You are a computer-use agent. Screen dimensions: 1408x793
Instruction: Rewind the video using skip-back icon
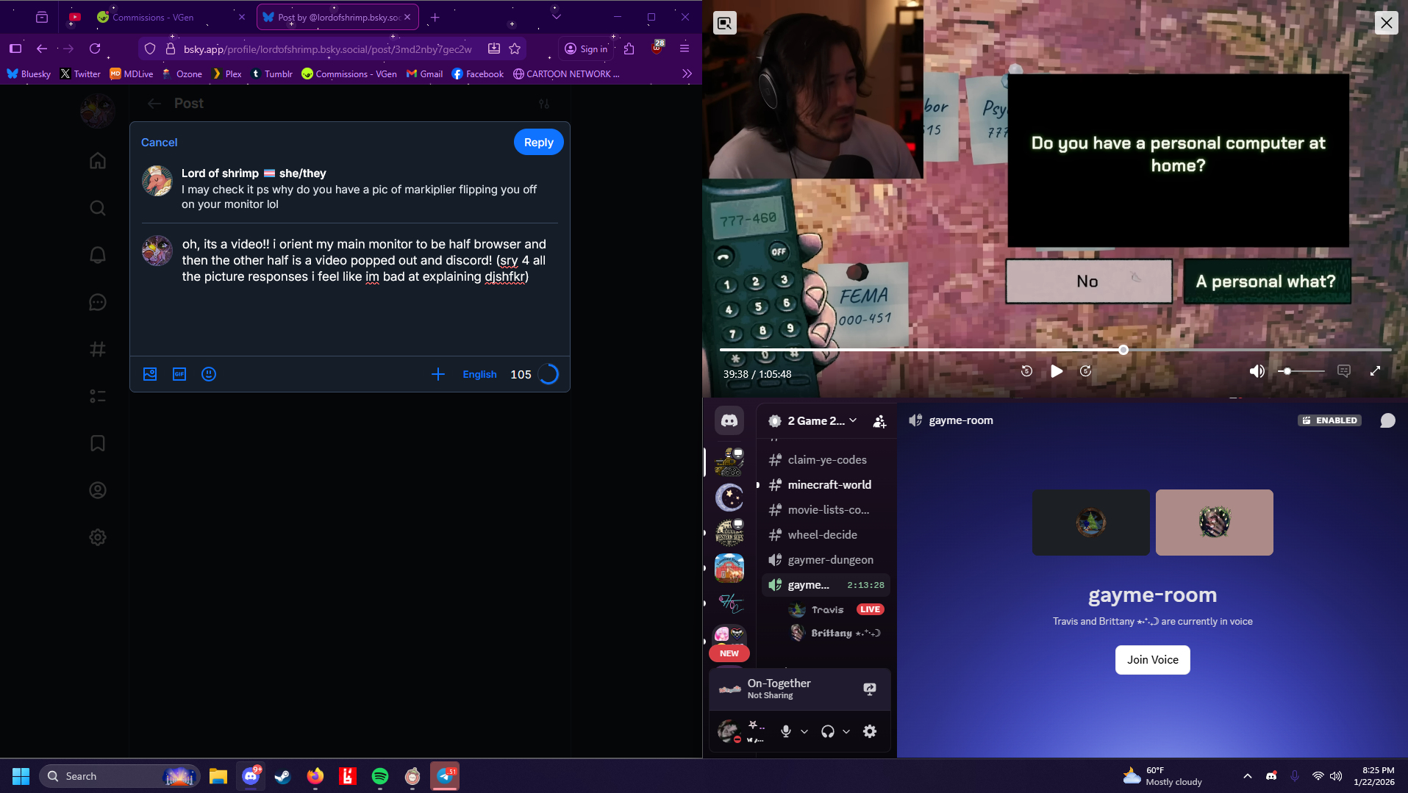(1026, 371)
